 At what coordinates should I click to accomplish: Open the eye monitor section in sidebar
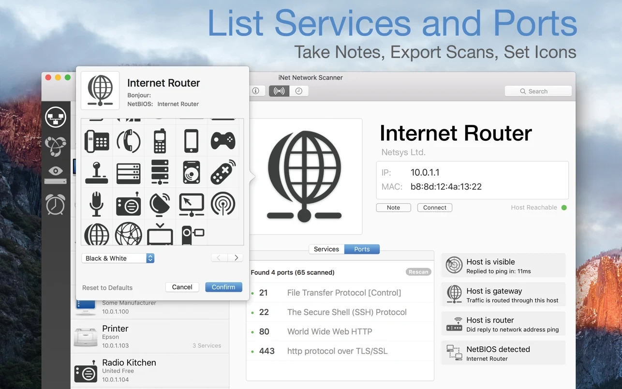tap(56, 175)
